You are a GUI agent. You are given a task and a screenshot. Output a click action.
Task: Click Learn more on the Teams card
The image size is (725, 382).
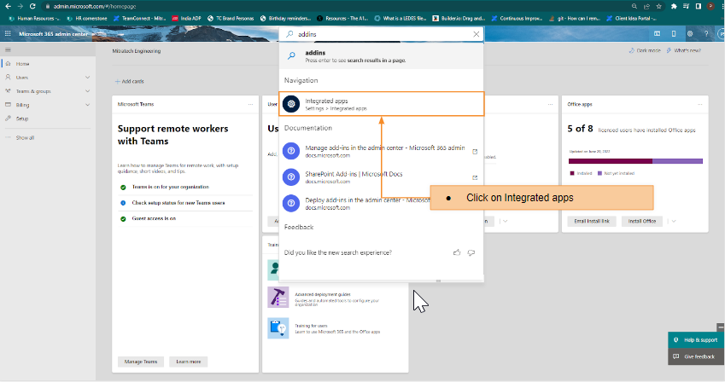[x=188, y=362]
